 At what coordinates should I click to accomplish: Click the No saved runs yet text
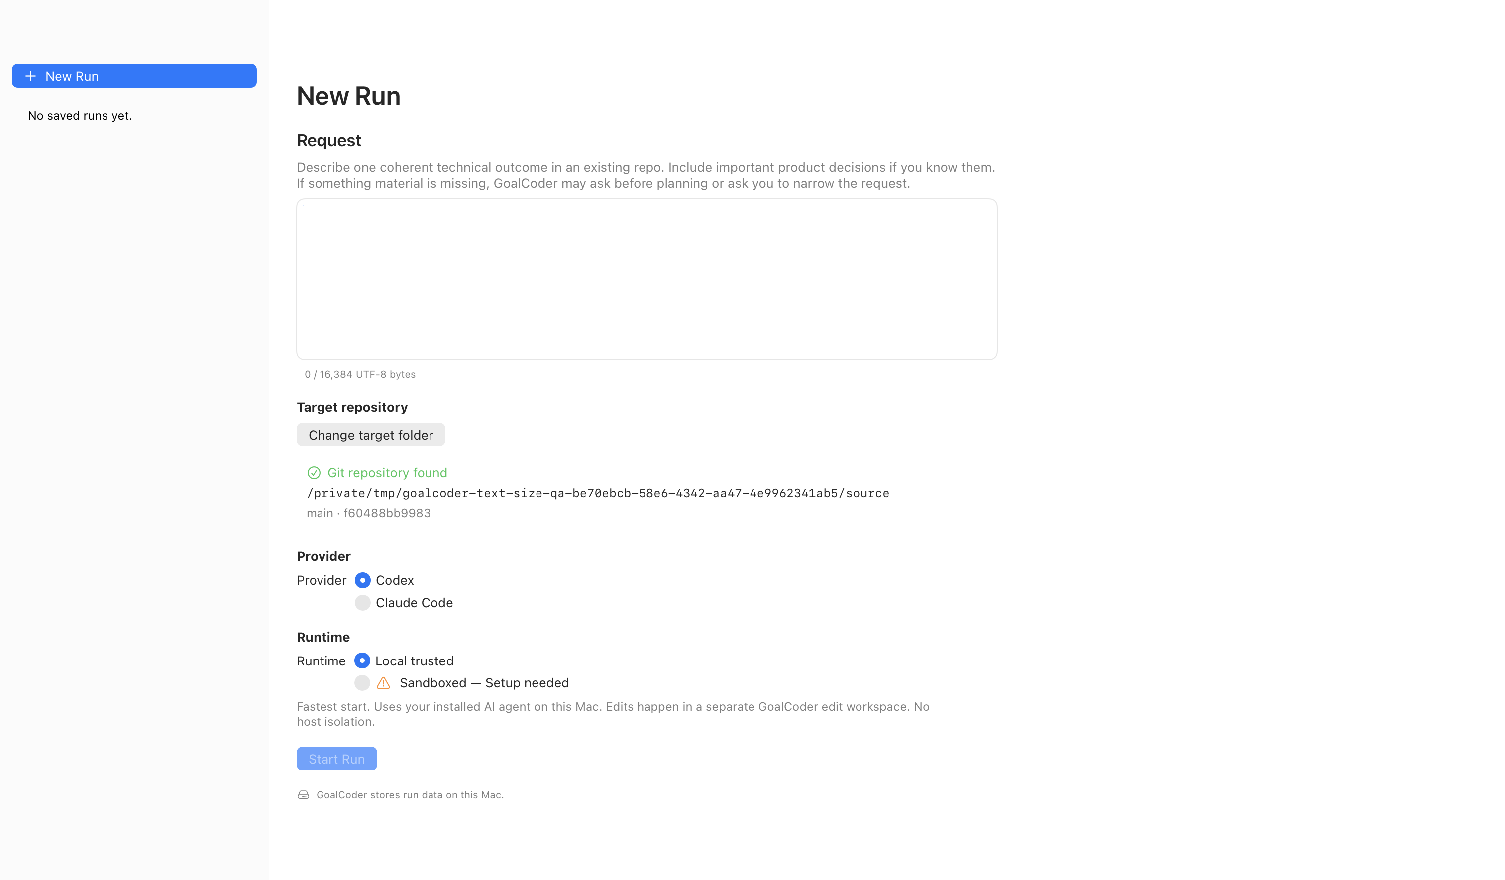80,116
